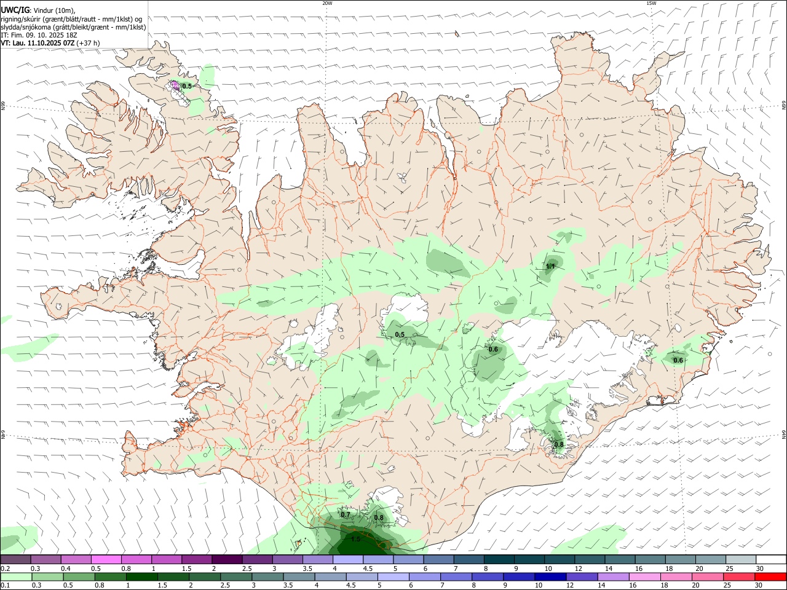The width and height of the screenshot is (787, 590).
Task: Pick the palest green swatch starting the lower legend
Action: (17, 577)
